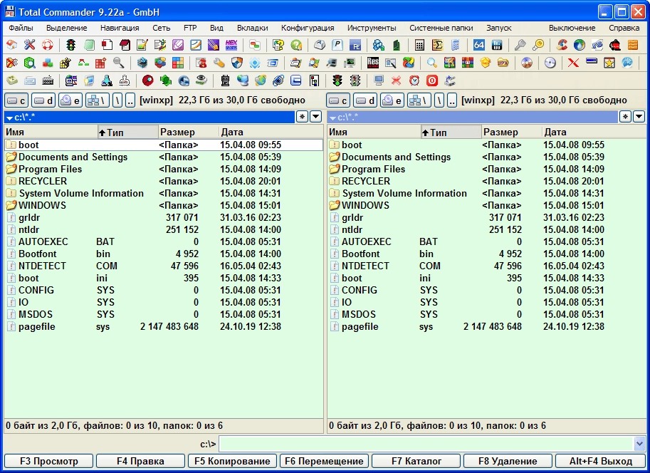Open the crossed wrench and screwdriver tool

29,45
